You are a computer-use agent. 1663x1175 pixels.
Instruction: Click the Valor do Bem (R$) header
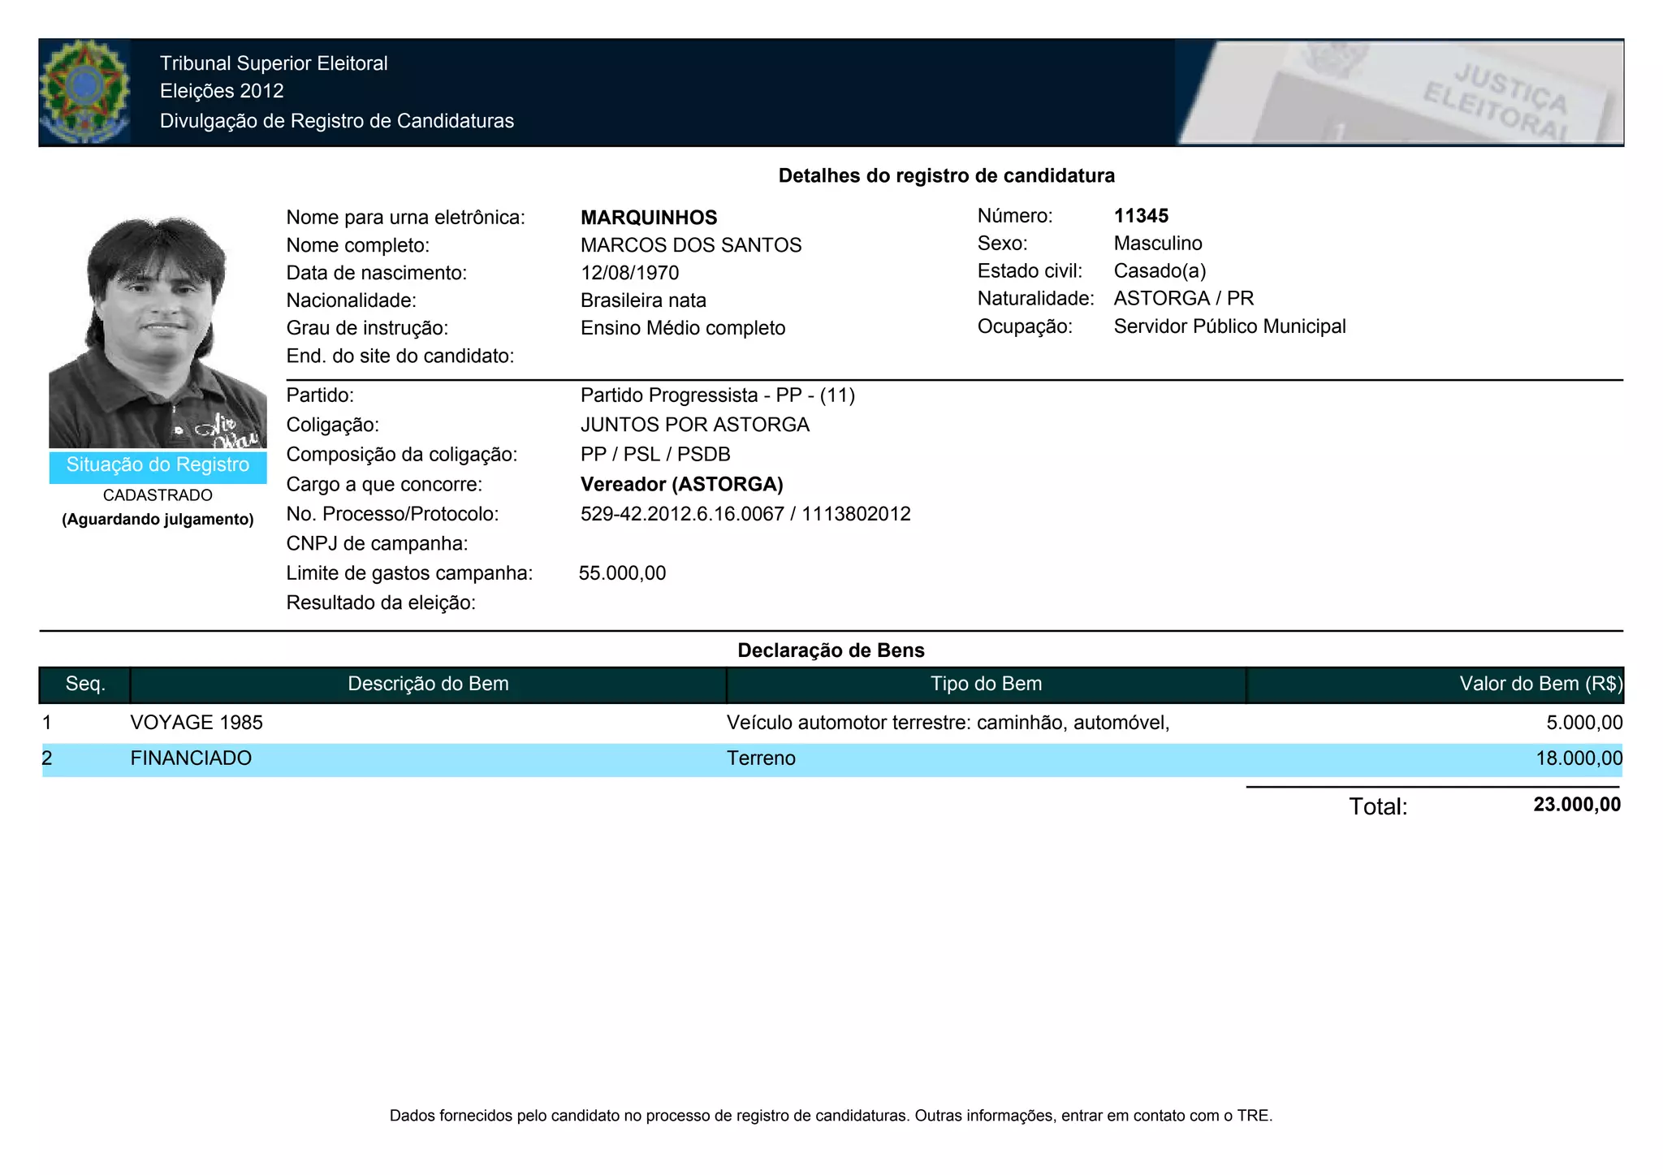click(x=1540, y=684)
